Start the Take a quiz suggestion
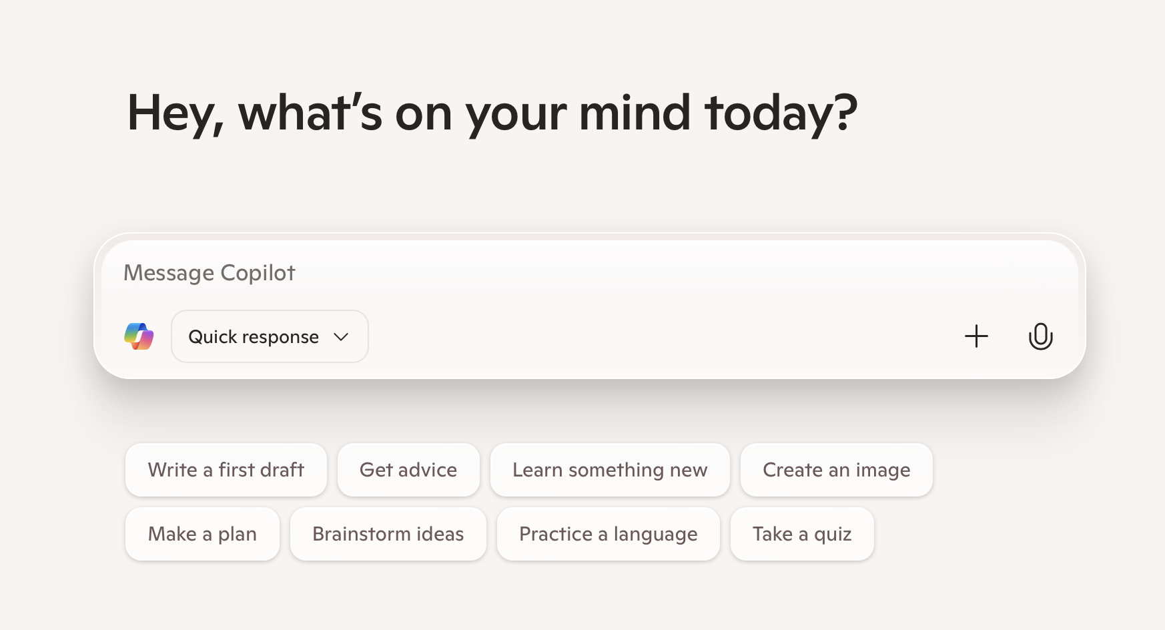This screenshot has height=630, width=1165. (802, 534)
